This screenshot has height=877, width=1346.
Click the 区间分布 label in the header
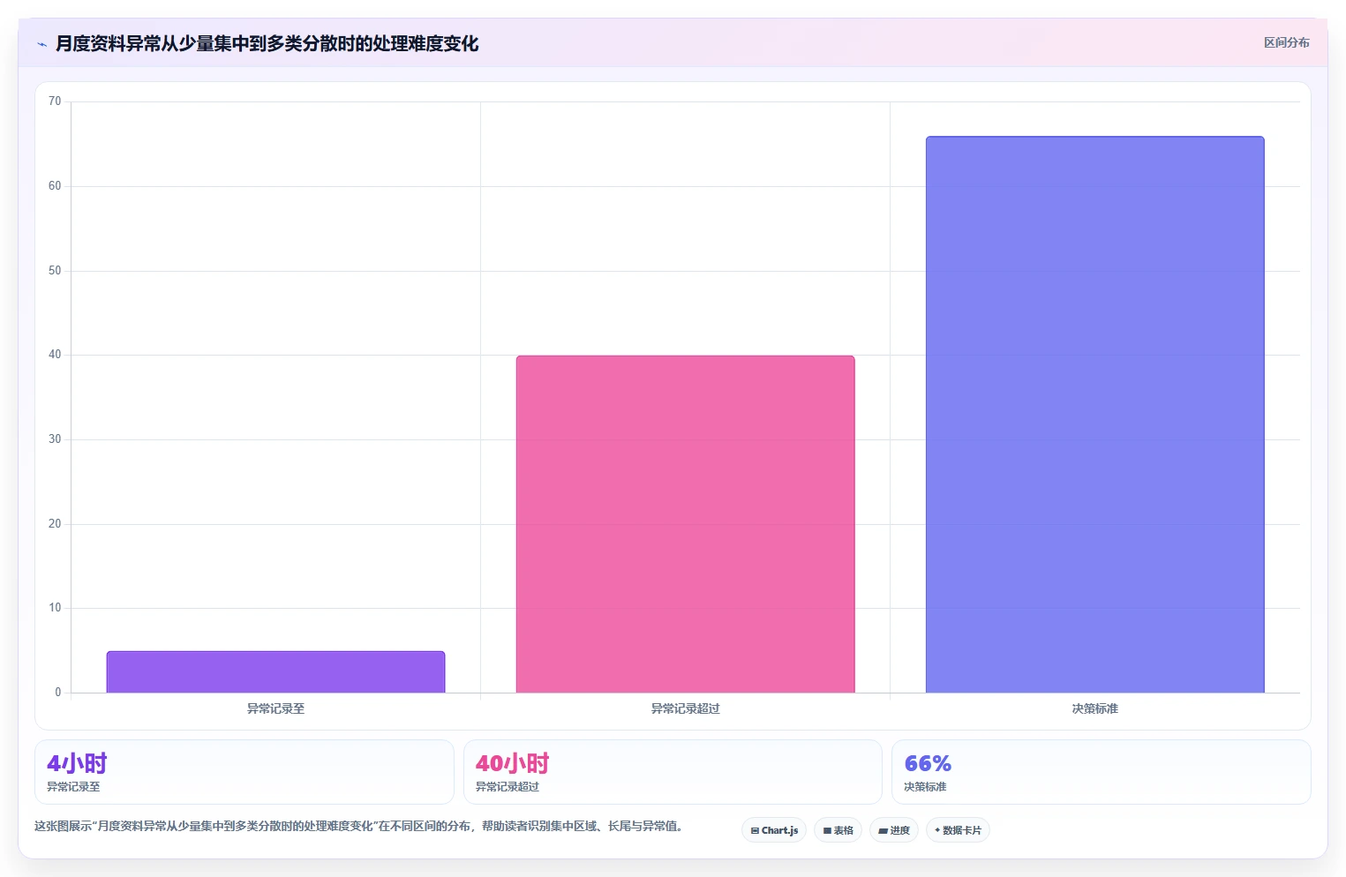tap(1286, 42)
